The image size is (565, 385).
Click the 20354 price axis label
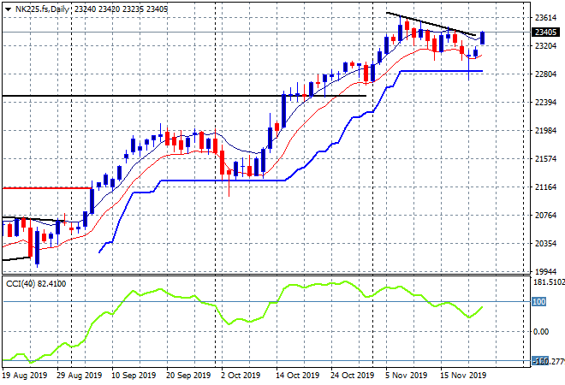coord(545,244)
